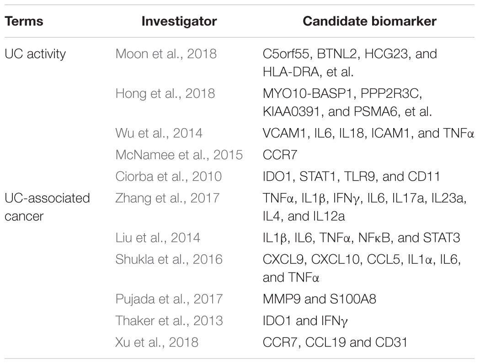The width and height of the screenshot is (480, 364).
Task: Select the IDO1 and IFNγ biomarker cell
Action: (305, 321)
